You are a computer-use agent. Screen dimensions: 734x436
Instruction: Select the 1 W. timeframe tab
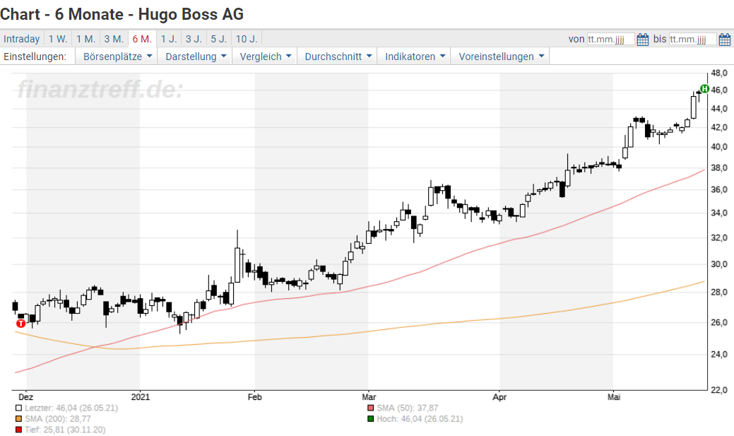[x=58, y=39]
